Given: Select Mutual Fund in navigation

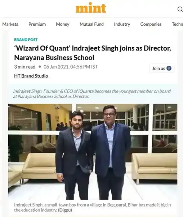Looking at the screenshot, I should click(x=91, y=24).
